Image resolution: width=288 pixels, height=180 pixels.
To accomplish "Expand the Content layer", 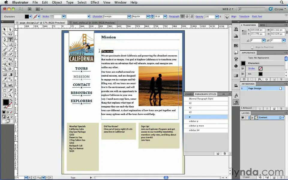I will pos(252,118).
